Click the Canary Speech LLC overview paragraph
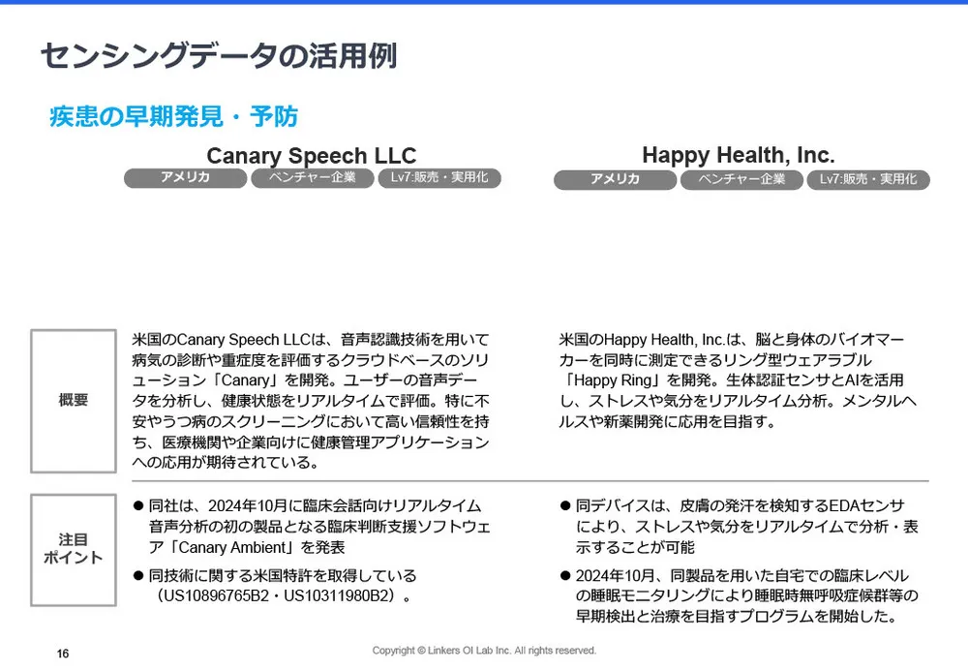968x670 pixels. pyautogui.click(x=310, y=400)
